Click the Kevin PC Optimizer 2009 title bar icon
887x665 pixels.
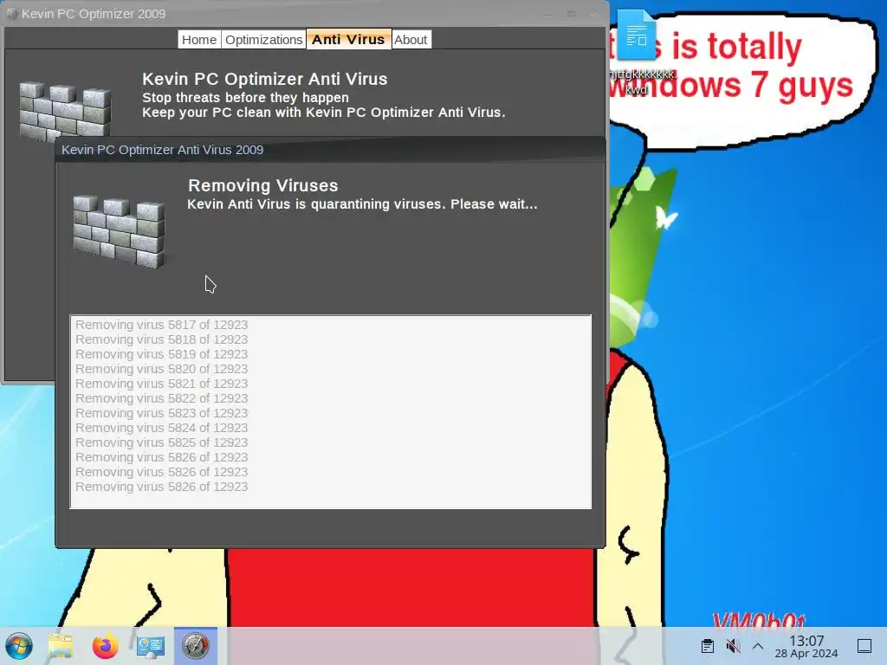pyautogui.click(x=12, y=14)
